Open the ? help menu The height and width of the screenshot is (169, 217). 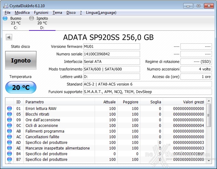[x=81, y=13]
